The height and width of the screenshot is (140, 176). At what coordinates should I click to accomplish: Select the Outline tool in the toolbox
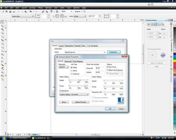click(x=2, y=72)
